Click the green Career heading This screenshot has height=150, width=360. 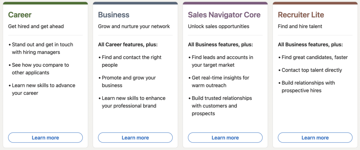tap(20, 15)
